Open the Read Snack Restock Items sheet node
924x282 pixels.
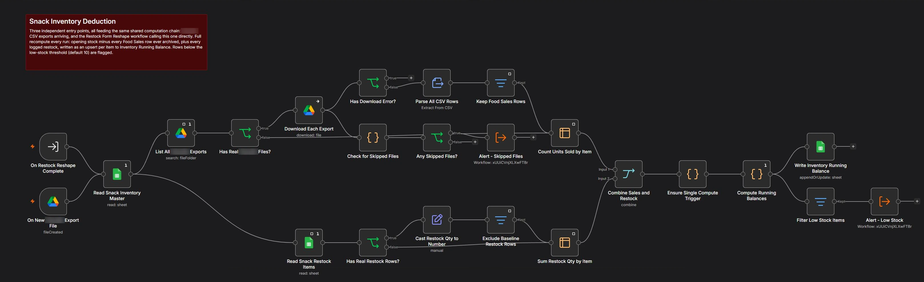pyautogui.click(x=309, y=243)
